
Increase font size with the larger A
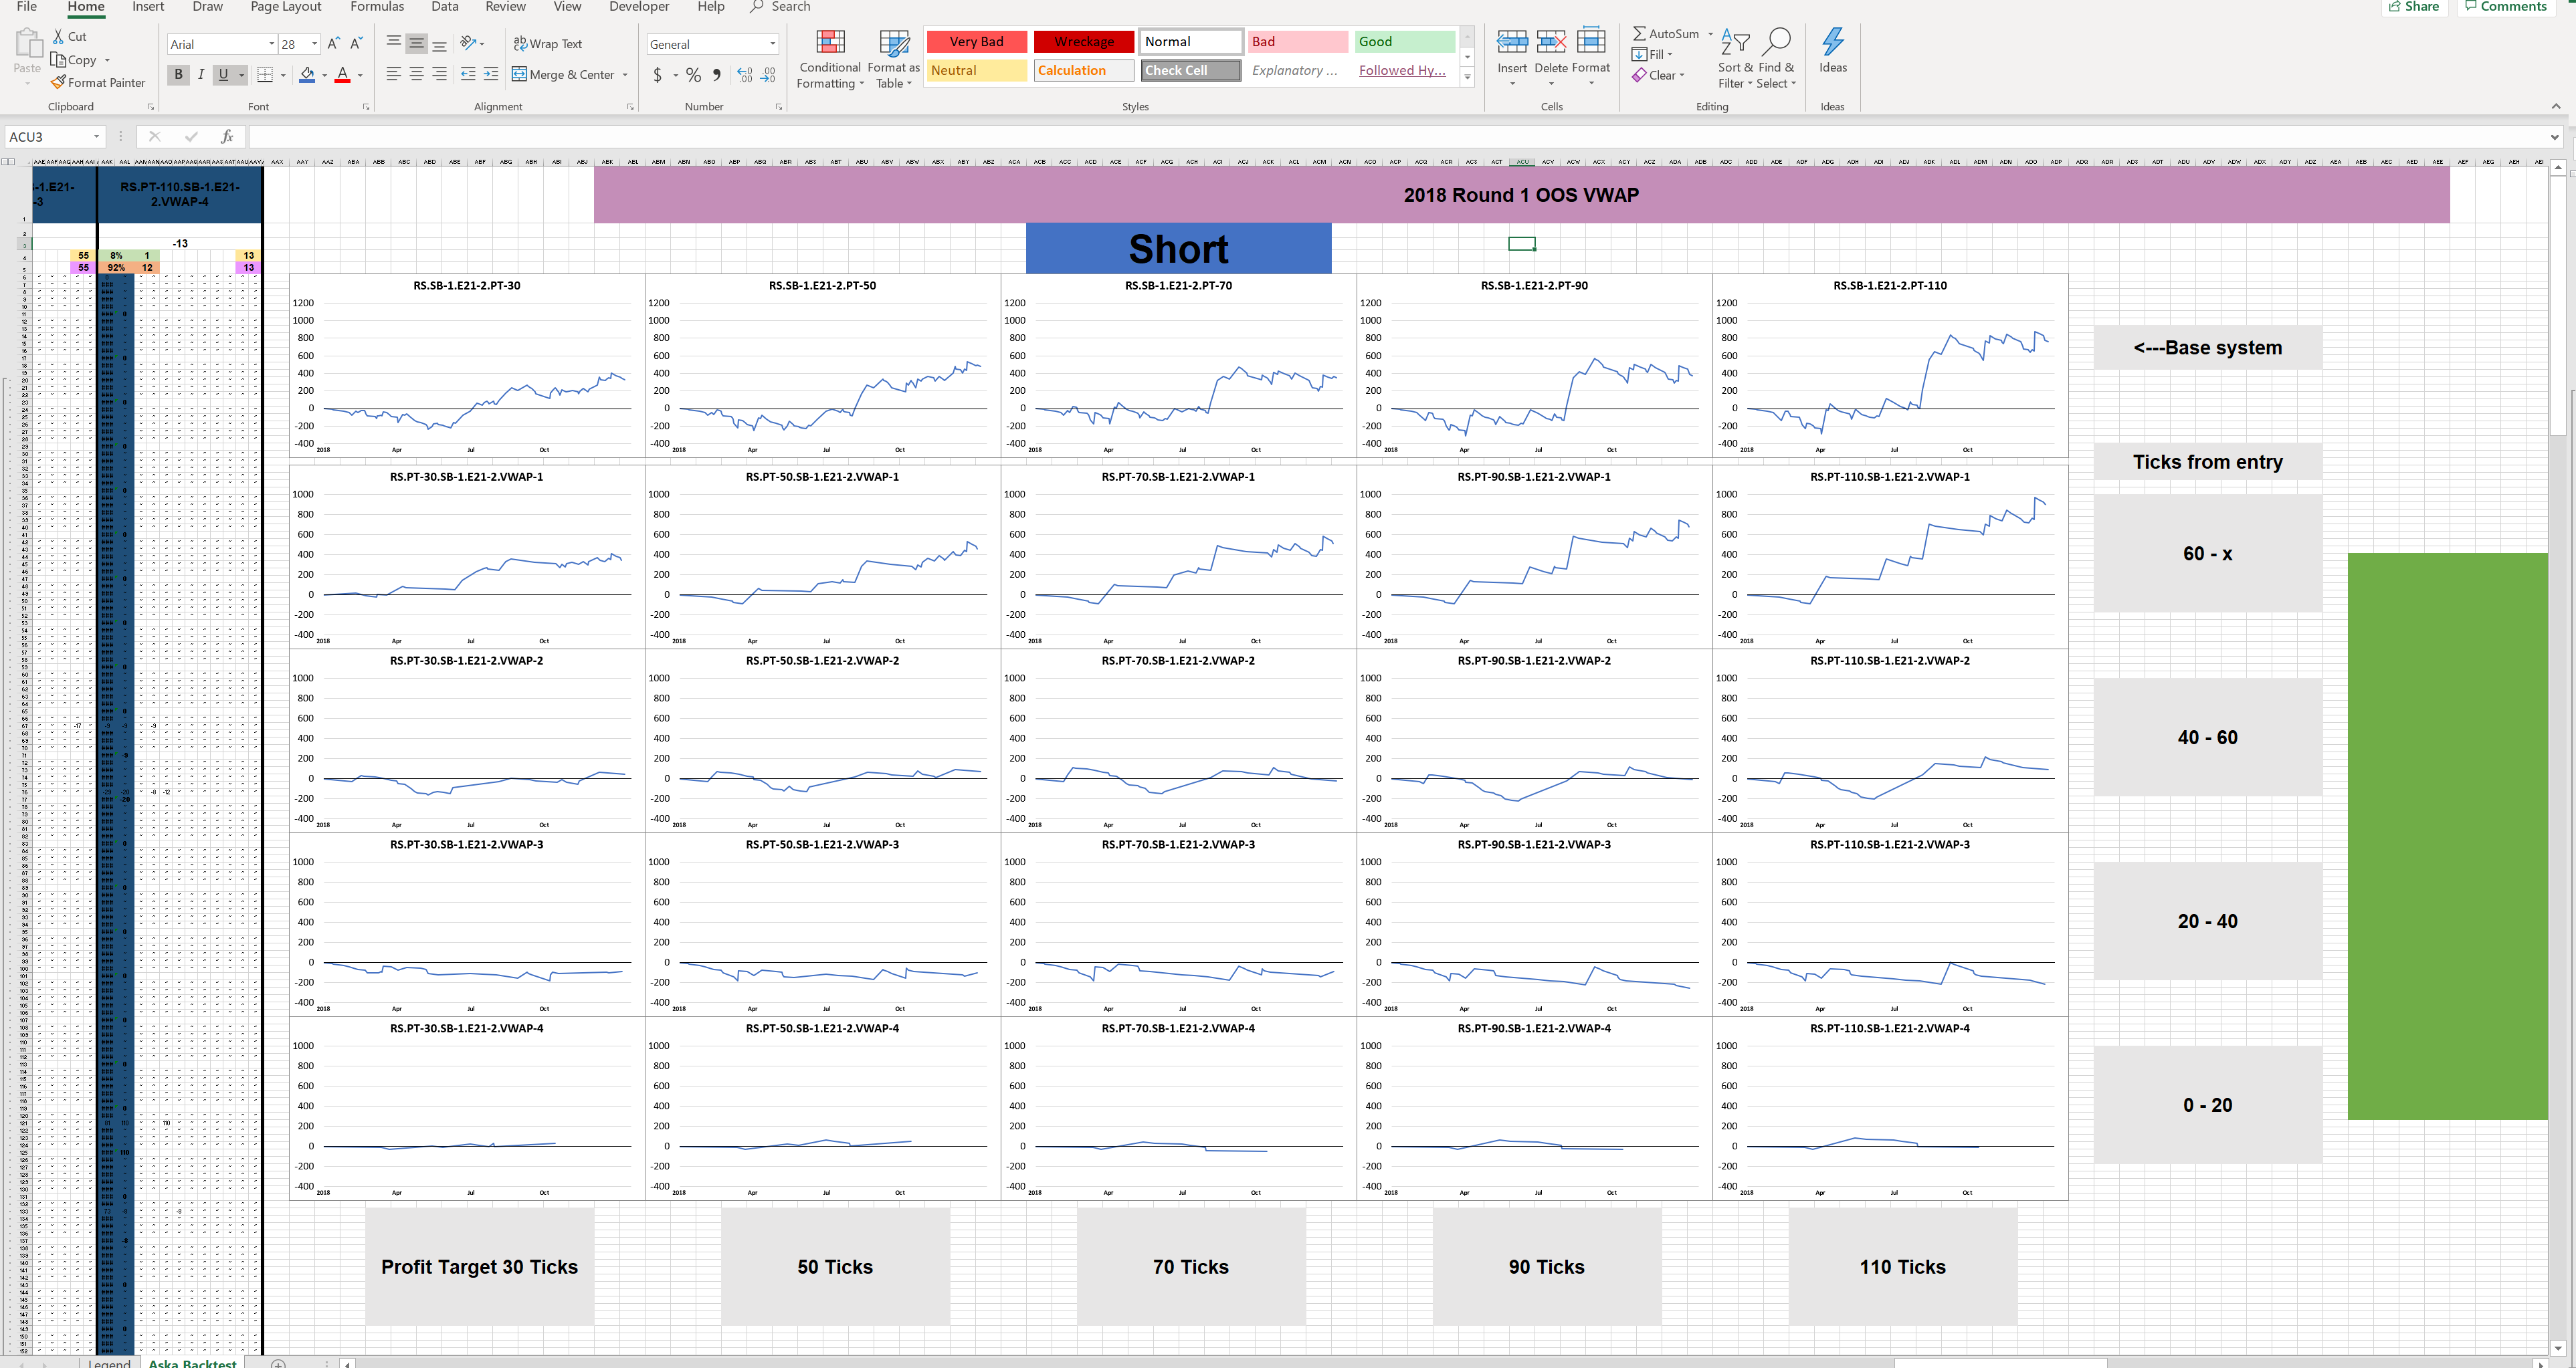334,44
